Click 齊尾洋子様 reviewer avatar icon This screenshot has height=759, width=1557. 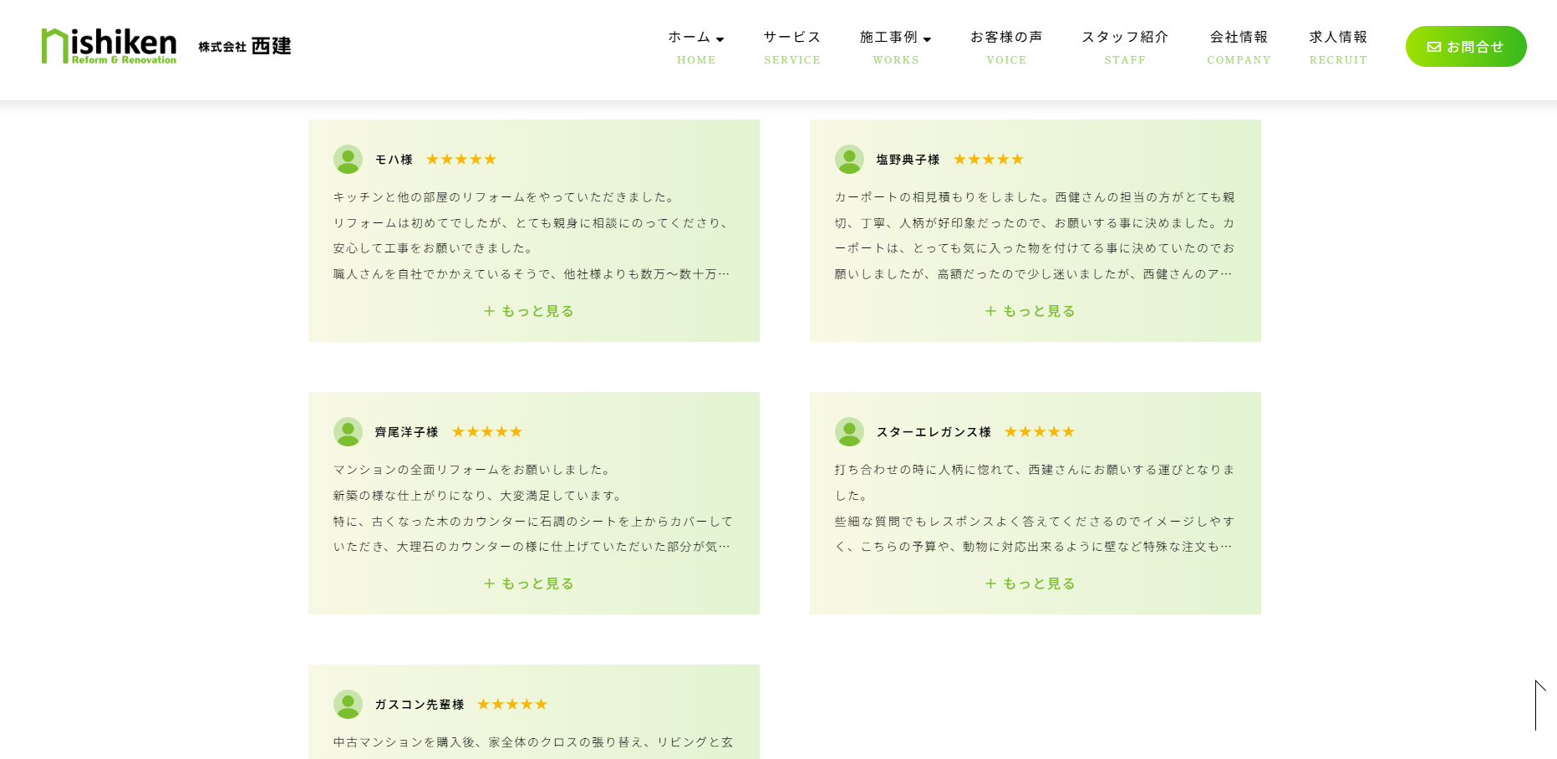tap(348, 431)
